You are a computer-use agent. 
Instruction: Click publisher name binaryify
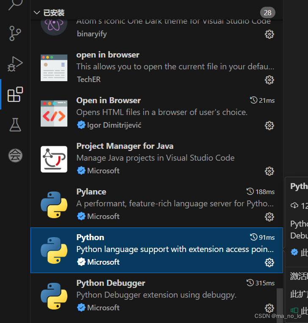point(92,34)
